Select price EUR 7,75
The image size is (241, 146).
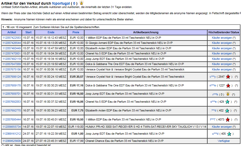77,110
